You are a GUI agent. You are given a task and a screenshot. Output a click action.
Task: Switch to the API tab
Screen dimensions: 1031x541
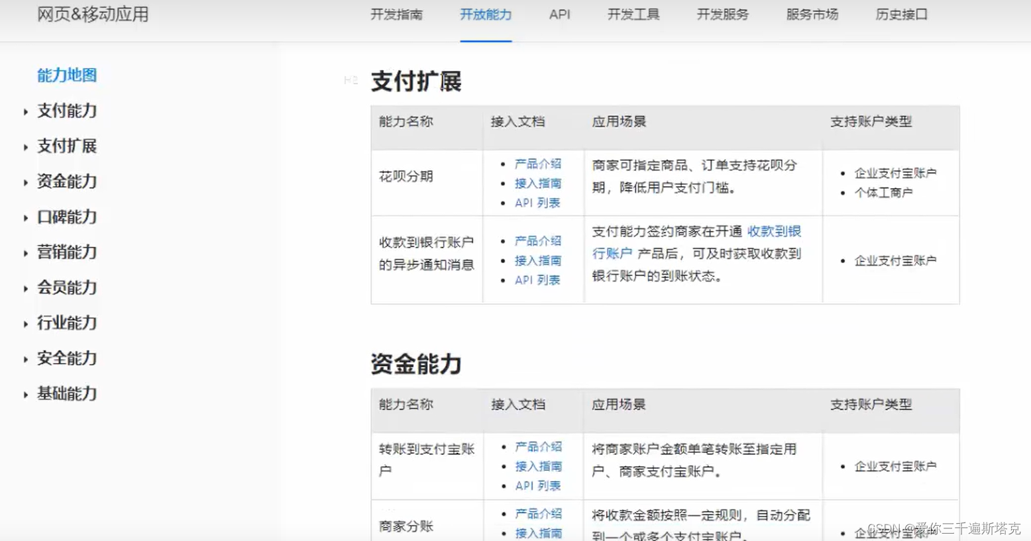point(560,15)
